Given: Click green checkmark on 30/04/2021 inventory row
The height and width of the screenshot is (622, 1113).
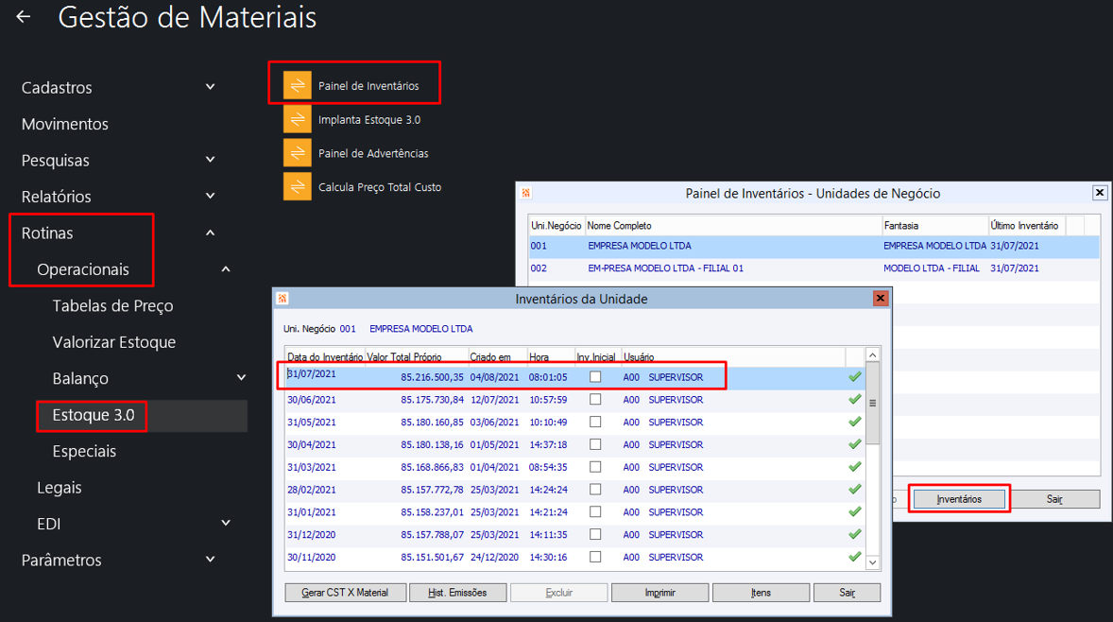Looking at the screenshot, I should 855,444.
